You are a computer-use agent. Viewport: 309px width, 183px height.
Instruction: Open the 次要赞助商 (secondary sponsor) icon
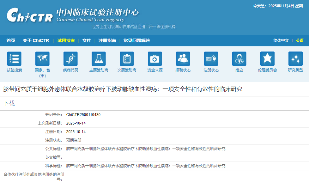click(127, 59)
